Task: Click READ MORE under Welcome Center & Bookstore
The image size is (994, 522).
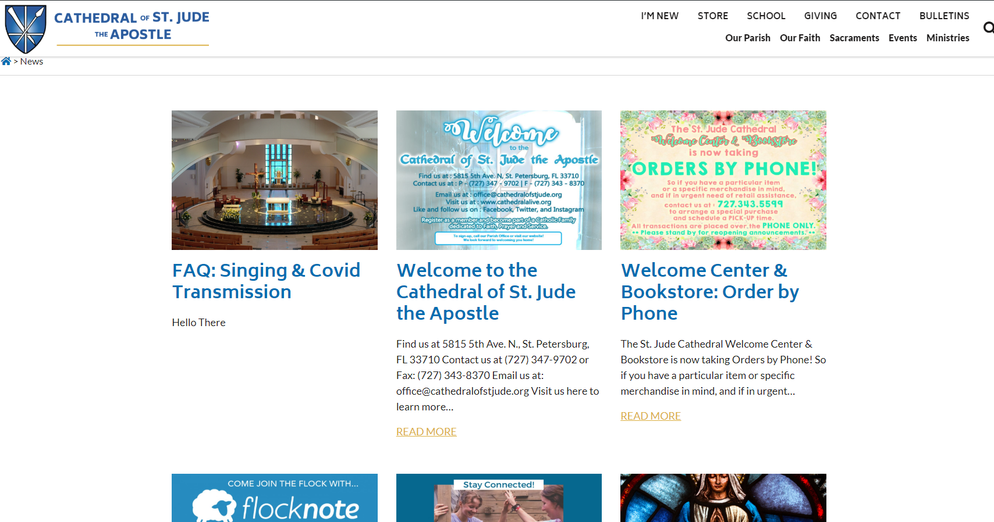Action: pyautogui.click(x=650, y=416)
